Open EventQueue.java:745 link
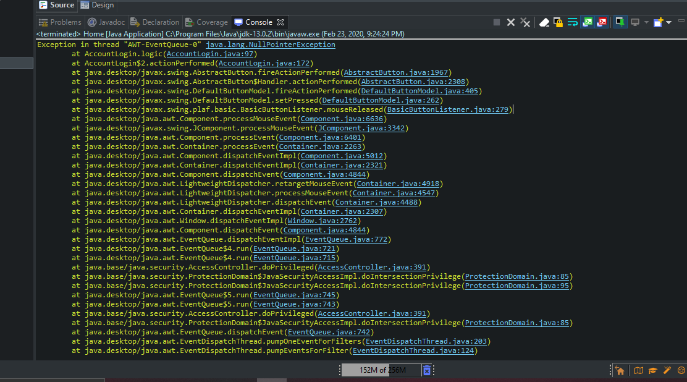The image size is (687, 382). (x=295, y=295)
